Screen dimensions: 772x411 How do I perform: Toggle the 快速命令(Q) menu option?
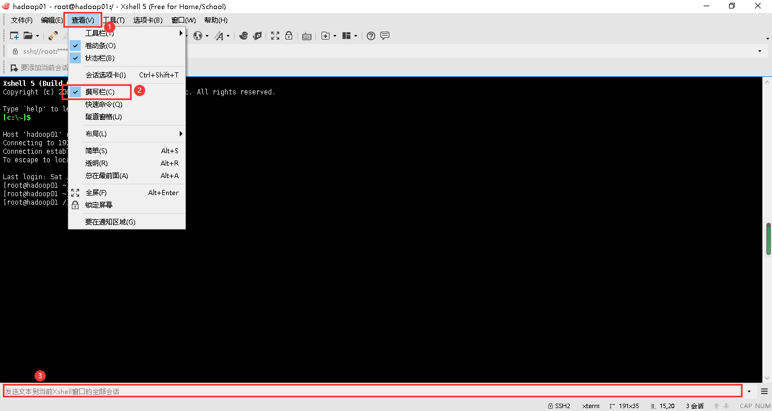[127, 104]
